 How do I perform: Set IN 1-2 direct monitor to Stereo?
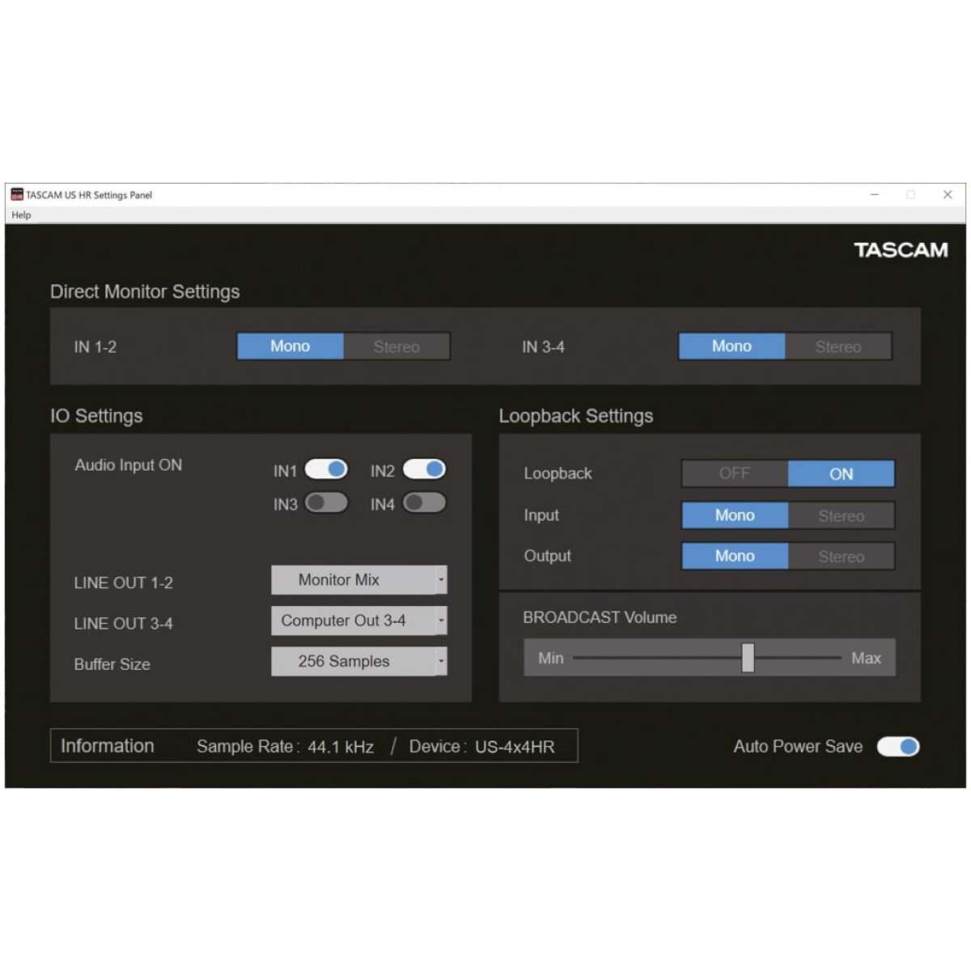tap(396, 346)
